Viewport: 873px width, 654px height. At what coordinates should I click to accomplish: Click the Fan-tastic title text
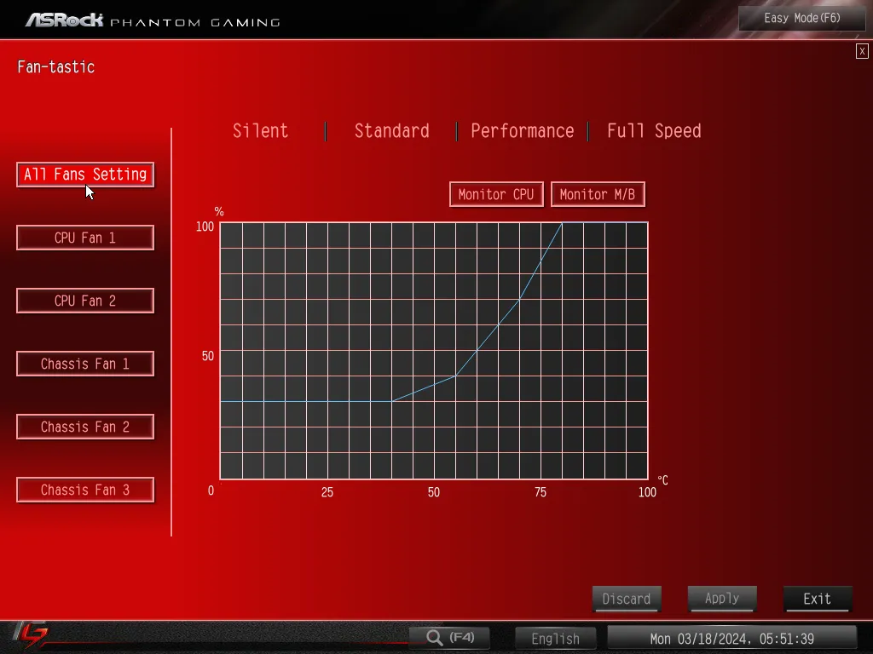(x=55, y=67)
